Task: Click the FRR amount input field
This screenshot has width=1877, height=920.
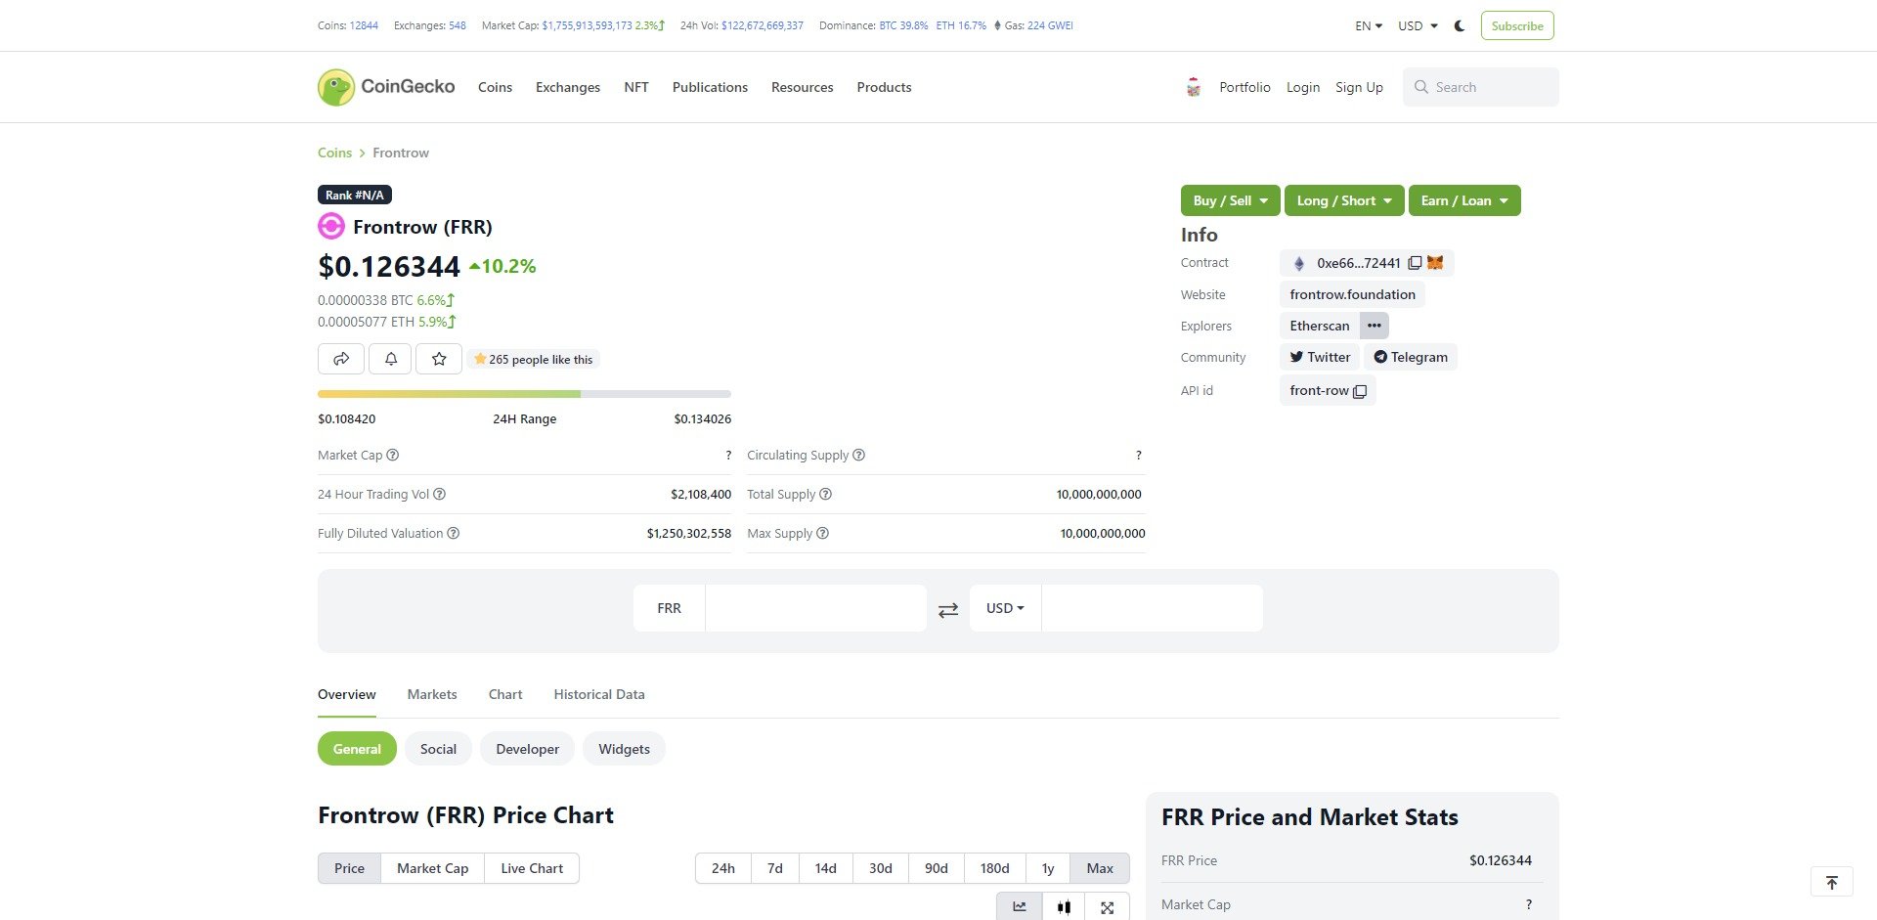Action: point(815,608)
